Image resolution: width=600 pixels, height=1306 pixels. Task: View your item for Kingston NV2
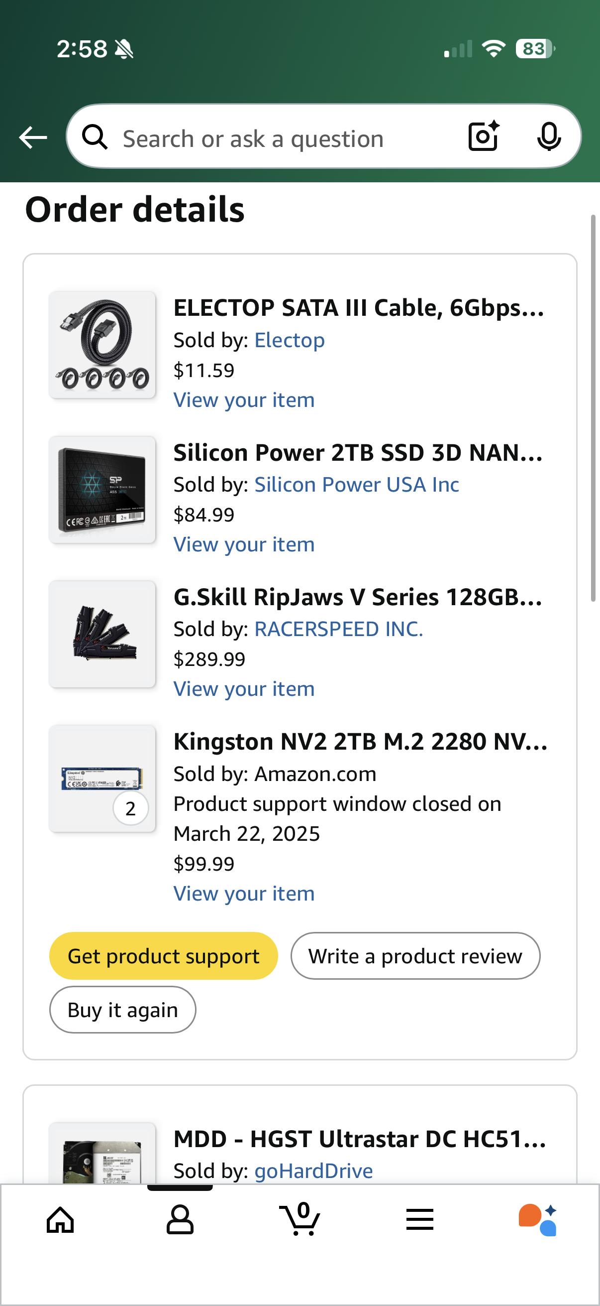coord(244,893)
